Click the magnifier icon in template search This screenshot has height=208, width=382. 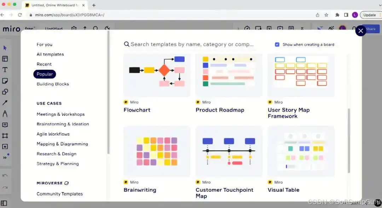(126, 44)
